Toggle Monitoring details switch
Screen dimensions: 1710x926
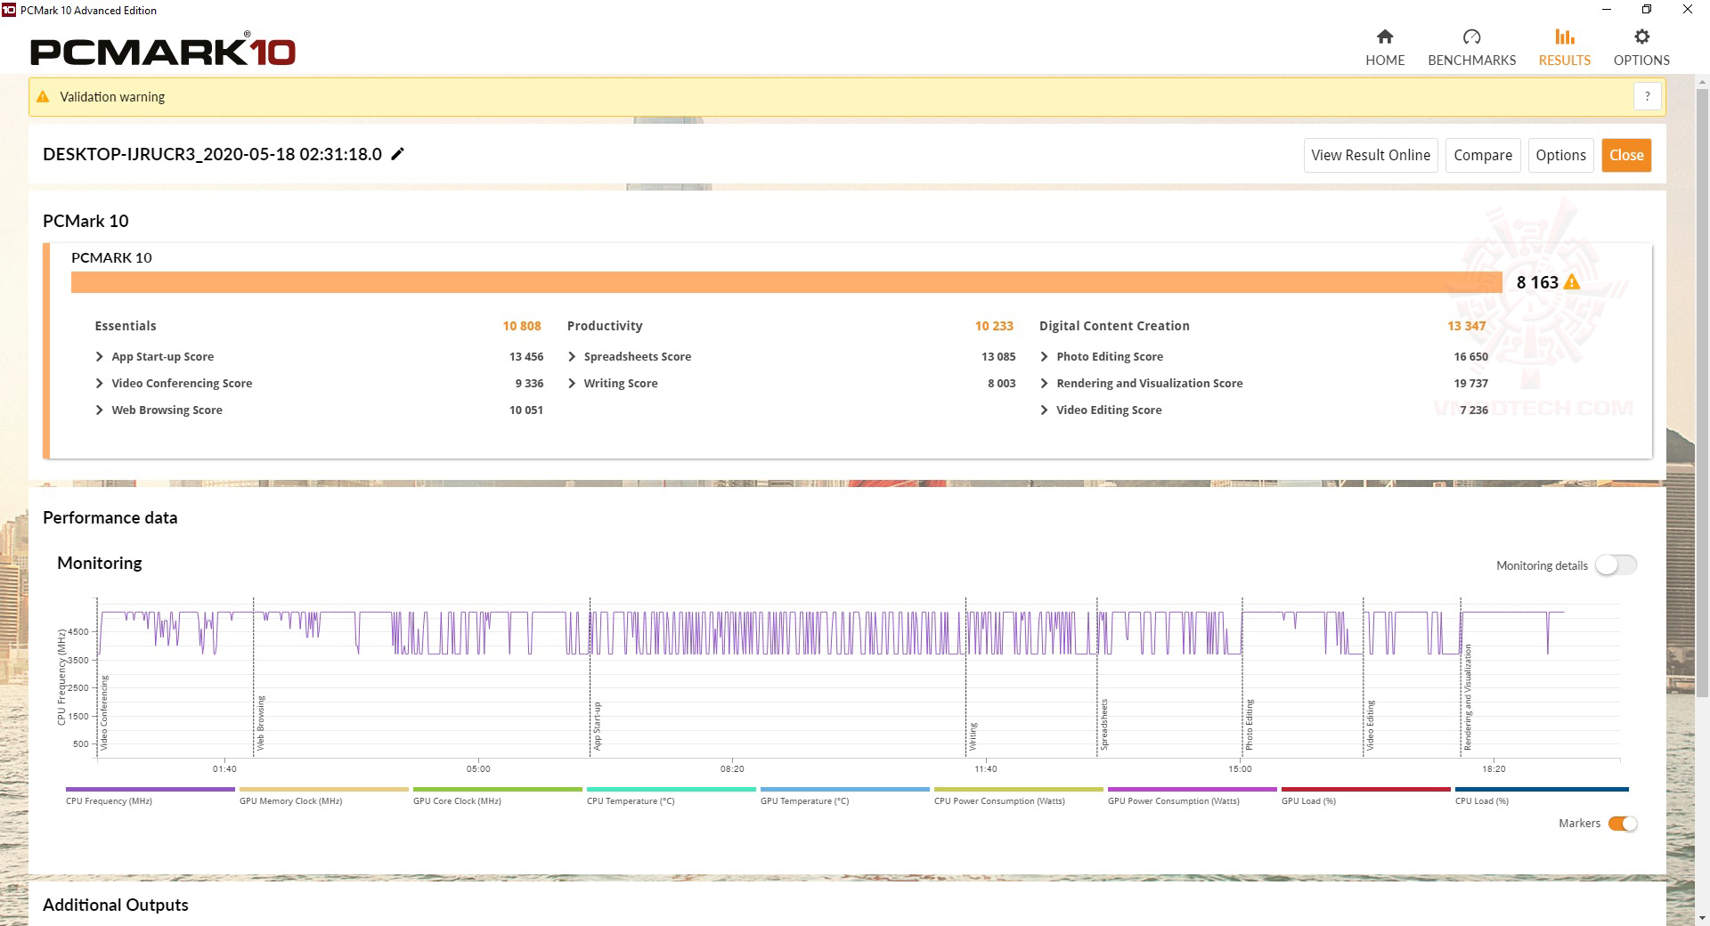(x=1616, y=565)
